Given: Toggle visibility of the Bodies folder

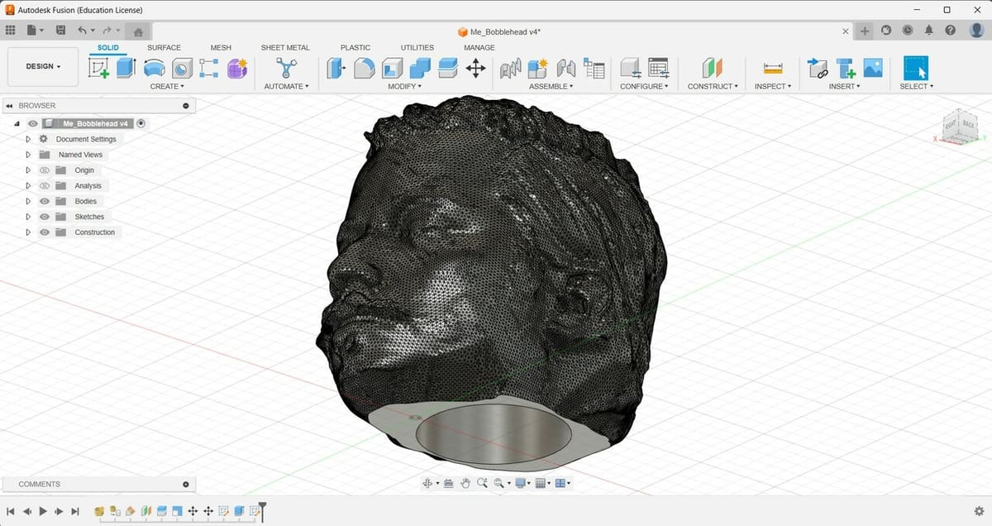Looking at the screenshot, I should pyautogui.click(x=45, y=201).
